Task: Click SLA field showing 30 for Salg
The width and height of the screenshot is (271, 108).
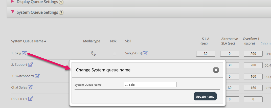Action: [x=206, y=54]
